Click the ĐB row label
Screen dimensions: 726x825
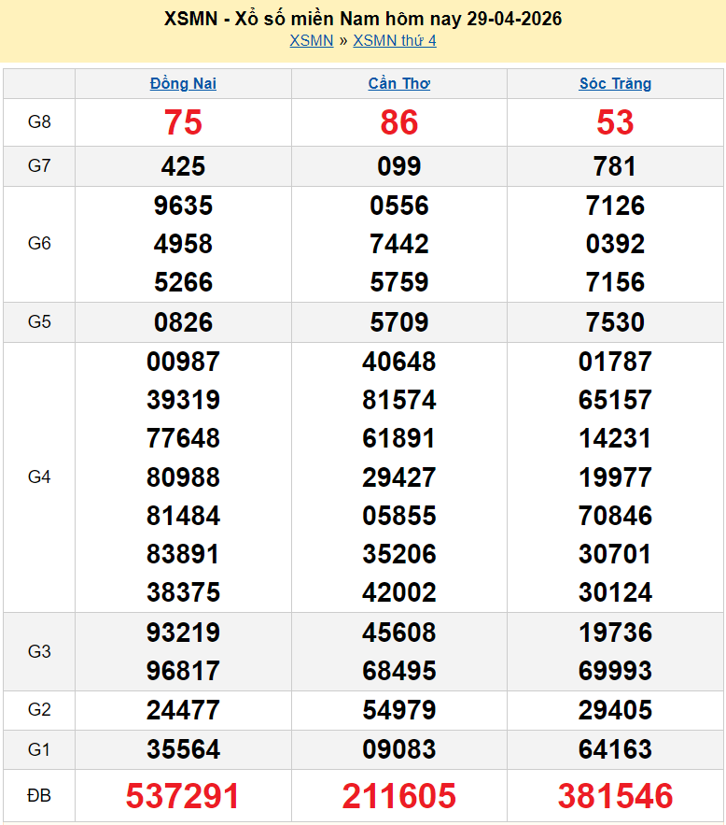click(x=39, y=796)
